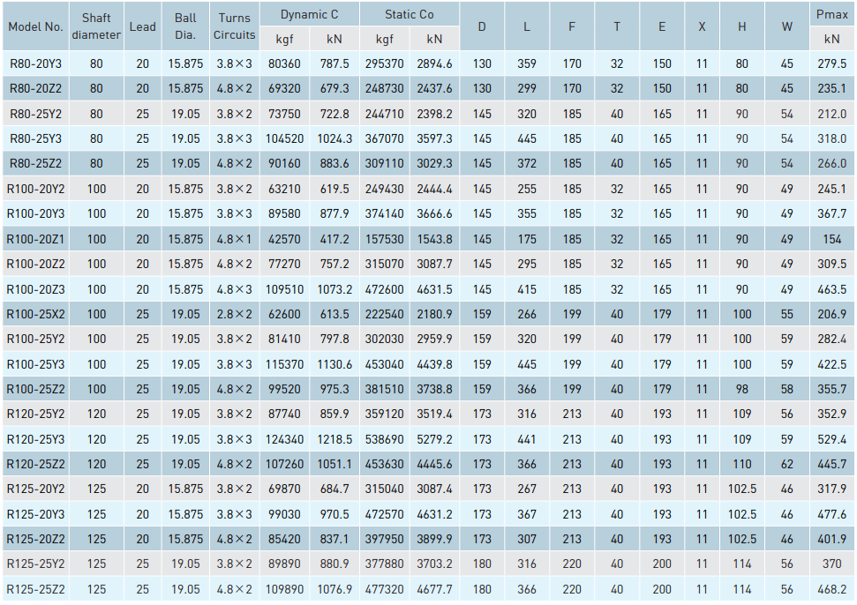Click the Ball Dia. column header

185,26
